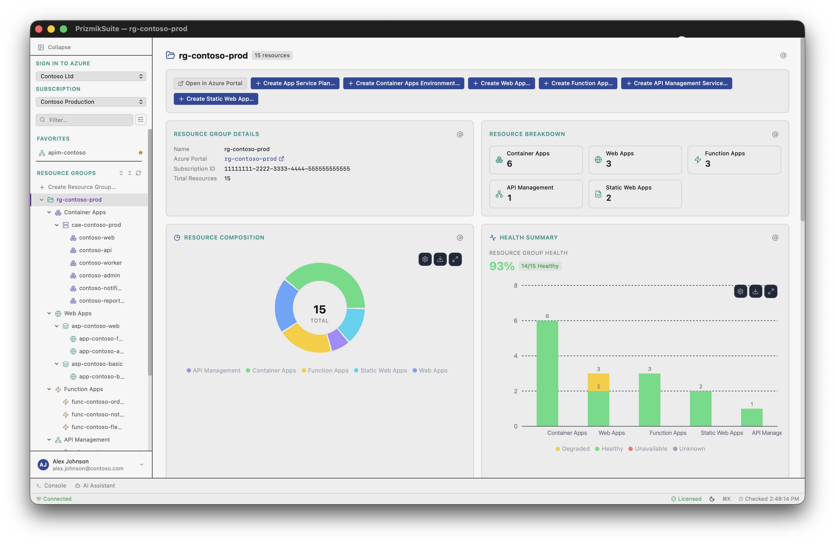Collapse the sidebar panel
This screenshot has width=835, height=544.
click(54, 47)
